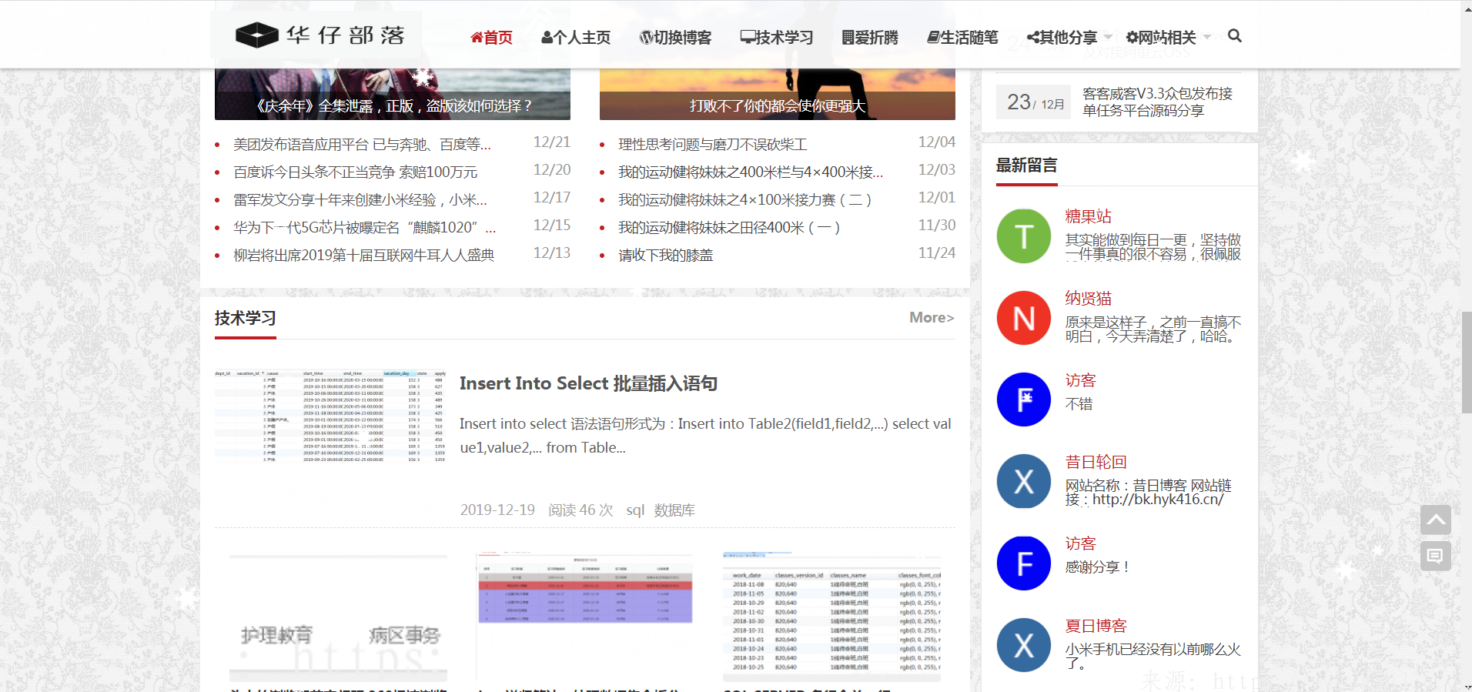Open 百度诉今日头条不正当竞争 article link

(x=356, y=172)
